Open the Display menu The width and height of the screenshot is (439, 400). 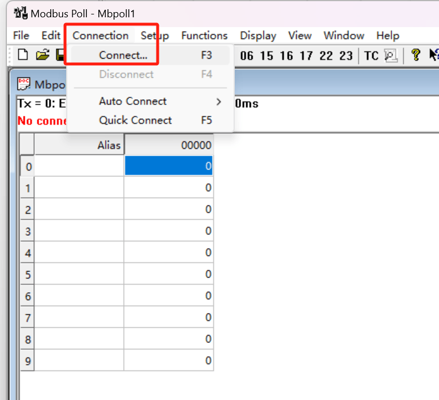[258, 36]
